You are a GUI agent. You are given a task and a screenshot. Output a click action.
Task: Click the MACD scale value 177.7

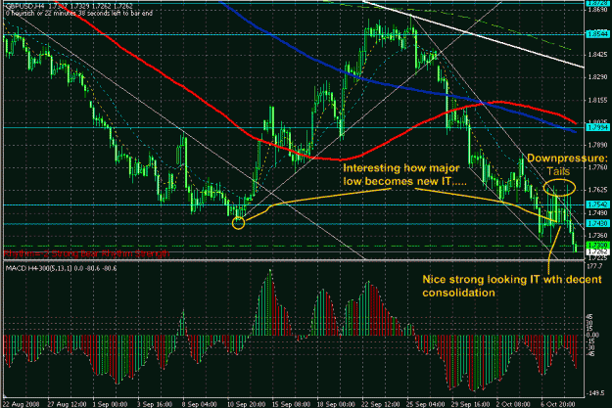(x=594, y=266)
